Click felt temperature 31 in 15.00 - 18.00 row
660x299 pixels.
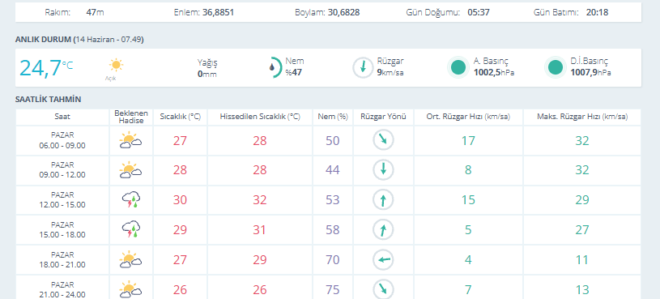point(260,230)
